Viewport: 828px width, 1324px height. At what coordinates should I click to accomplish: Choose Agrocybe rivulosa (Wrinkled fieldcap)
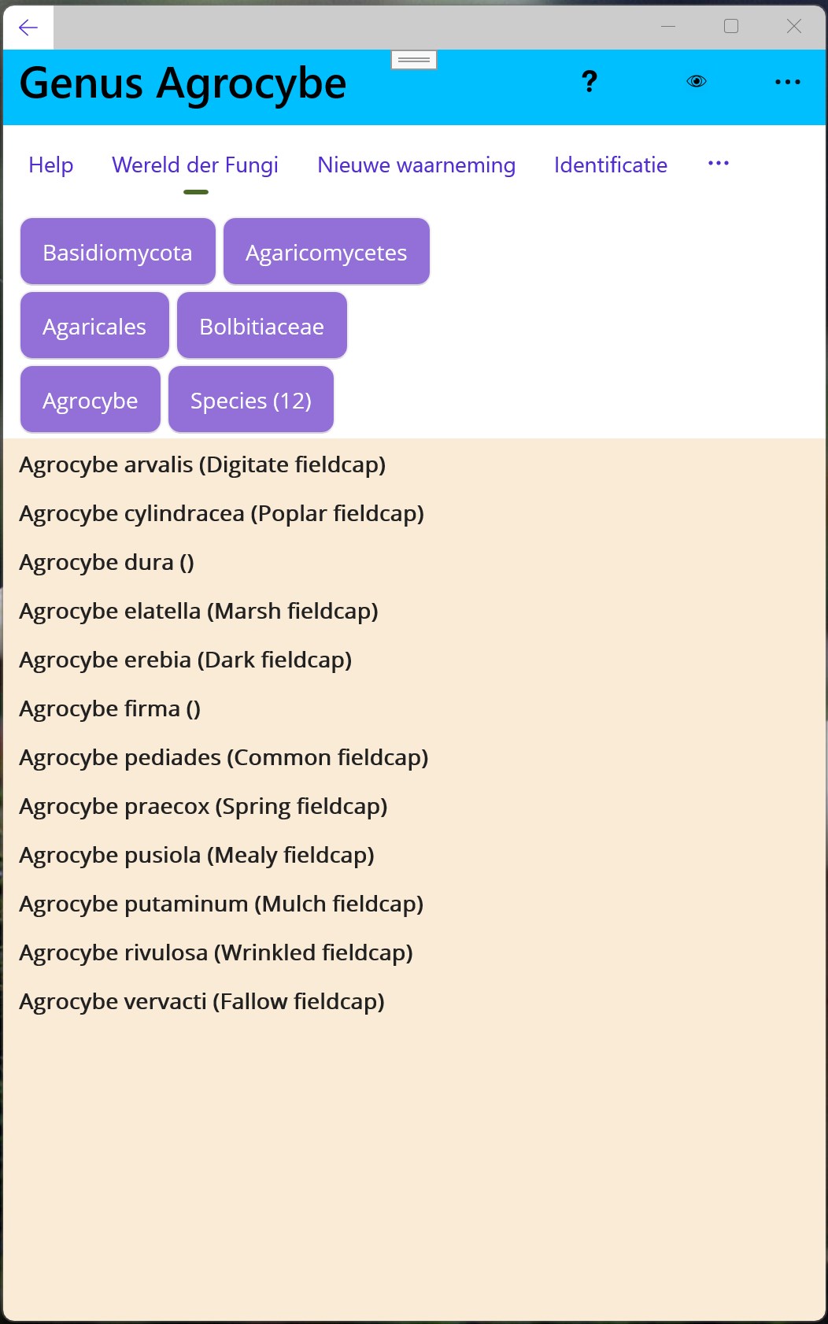[x=216, y=952]
